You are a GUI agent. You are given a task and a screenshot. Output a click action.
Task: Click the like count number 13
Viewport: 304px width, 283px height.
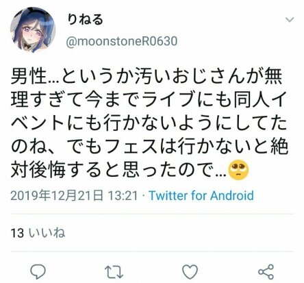click(17, 233)
